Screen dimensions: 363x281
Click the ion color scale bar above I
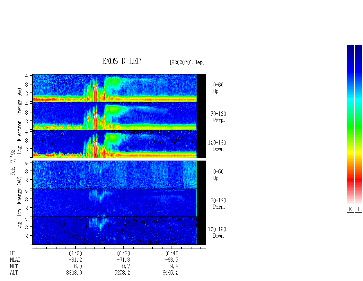tap(359, 125)
